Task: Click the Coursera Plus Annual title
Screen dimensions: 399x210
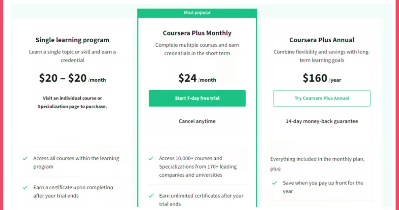Action: coord(322,40)
